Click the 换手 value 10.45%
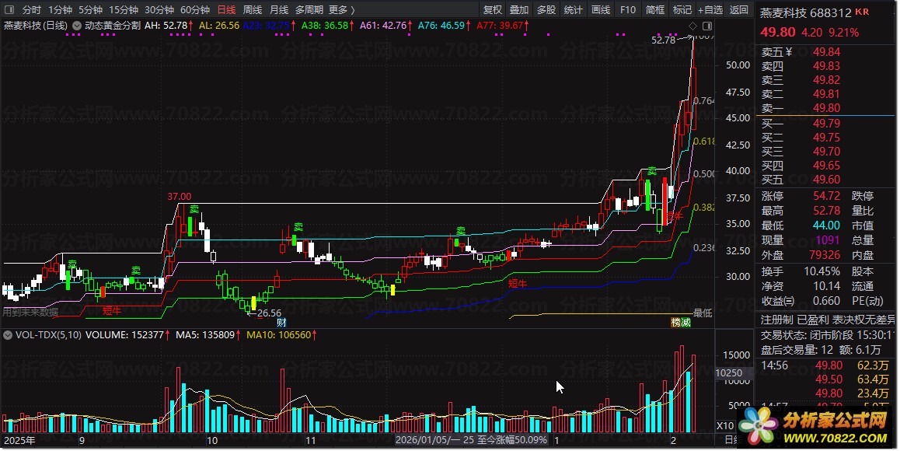 pyautogui.click(x=822, y=271)
